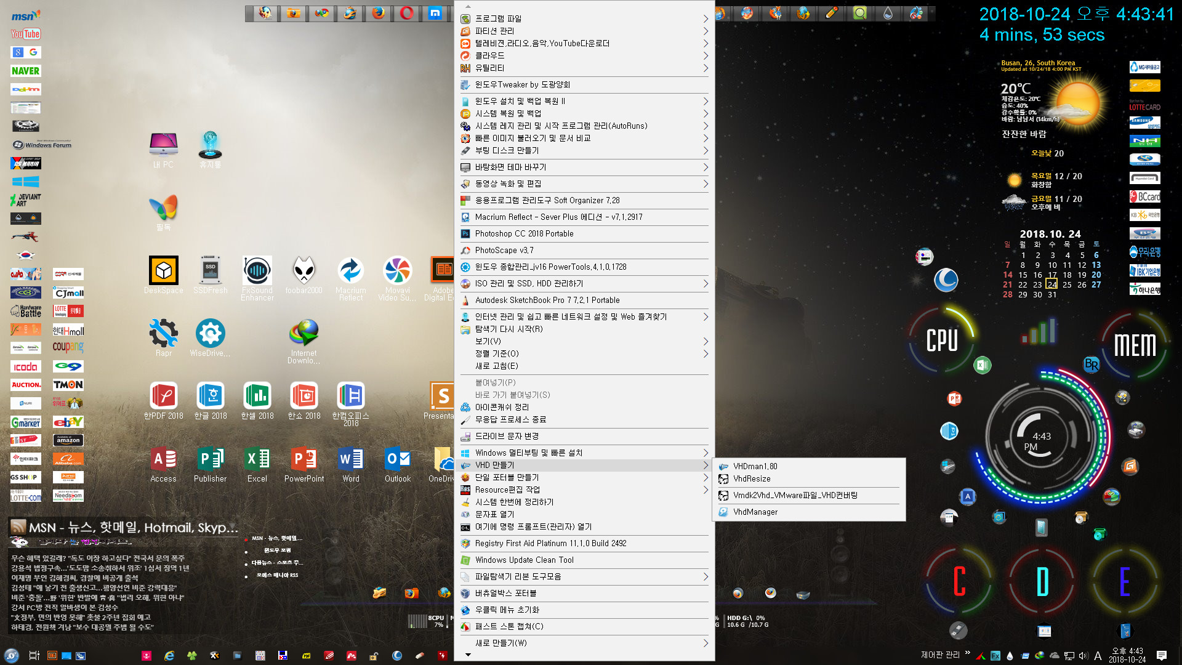Viewport: 1182px width, 665px height.
Task: Open DeskSpace desktop icon
Action: click(164, 275)
